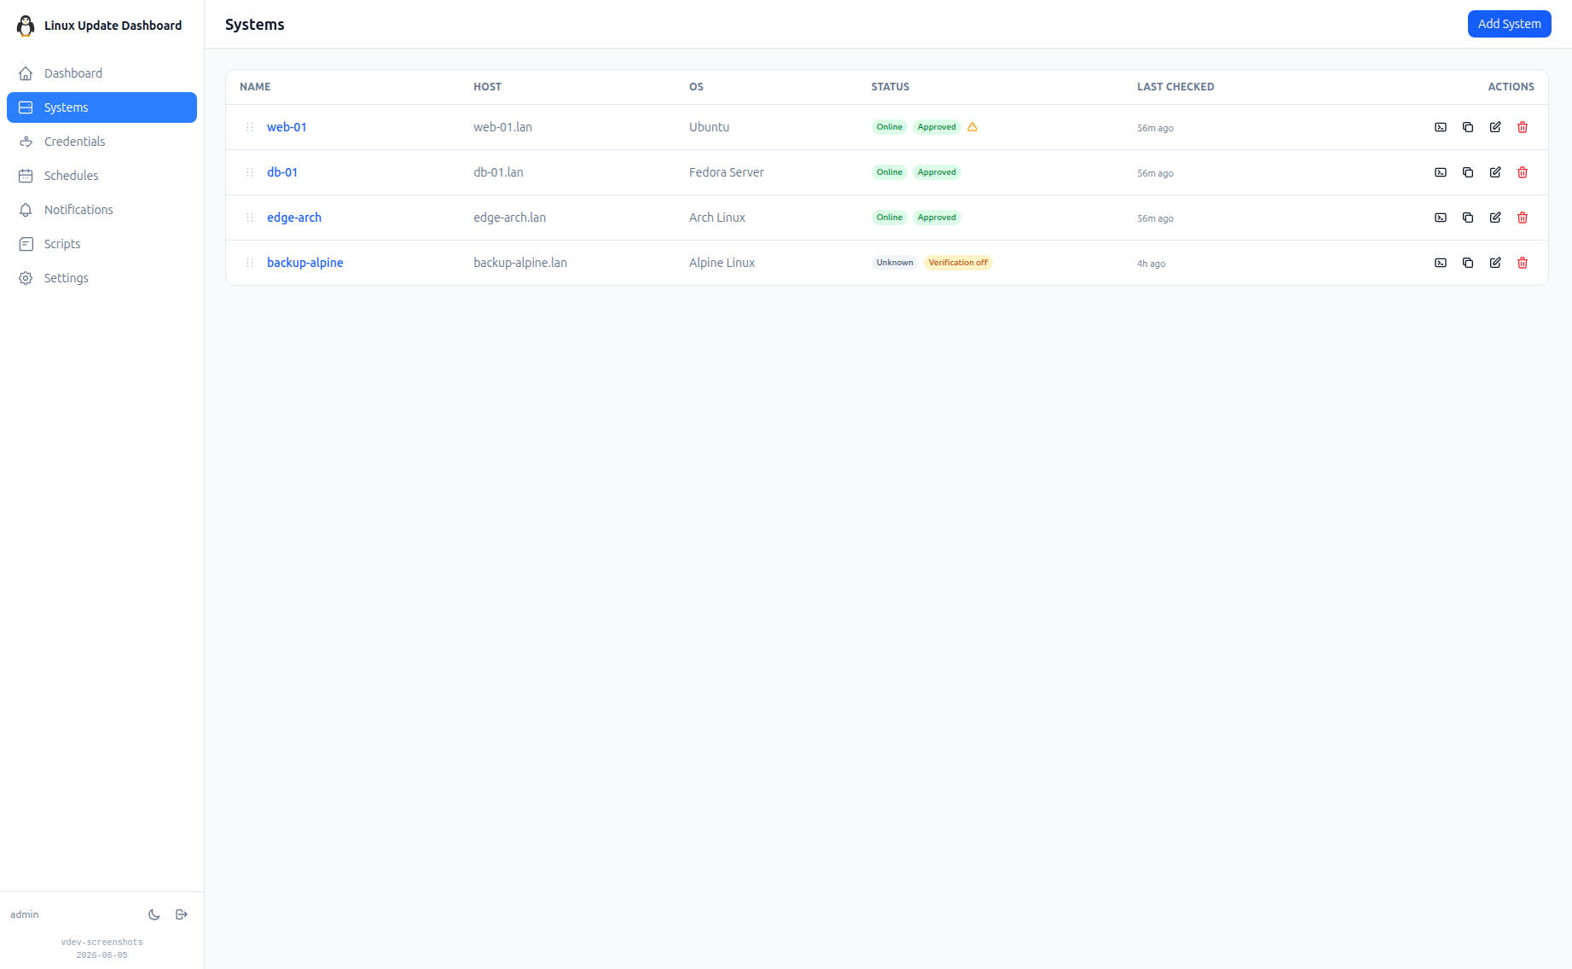Screen dimensions: 1572x969
Task: Click host backup-alpine.lan
Action: click(520, 263)
